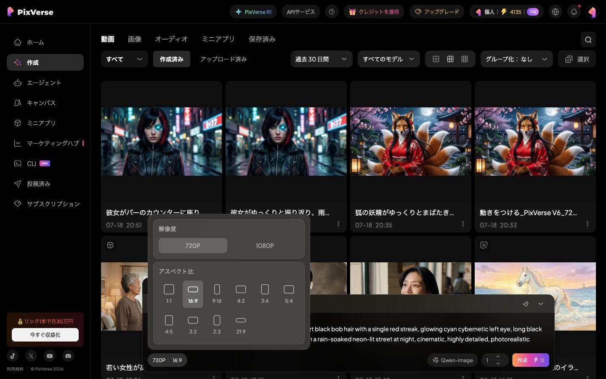The width and height of the screenshot is (606, 379).
Task: Click 選択 button
Action: 577,59
